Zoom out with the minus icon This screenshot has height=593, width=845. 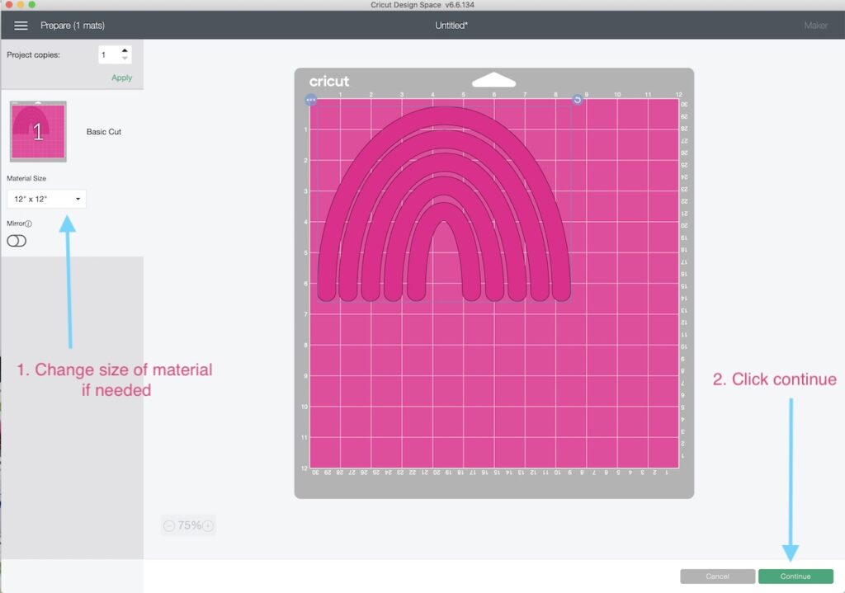click(x=169, y=525)
